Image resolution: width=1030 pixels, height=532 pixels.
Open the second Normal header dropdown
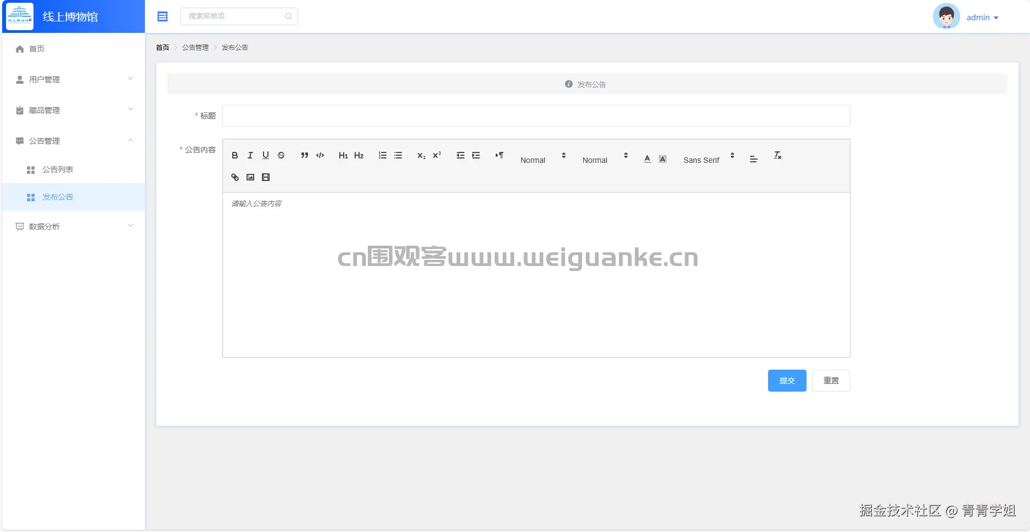(x=605, y=159)
